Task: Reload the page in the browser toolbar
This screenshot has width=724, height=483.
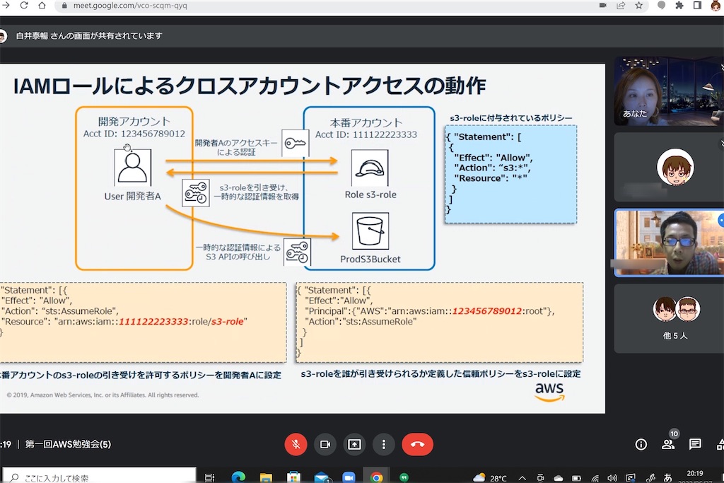Action: [24, 6]
